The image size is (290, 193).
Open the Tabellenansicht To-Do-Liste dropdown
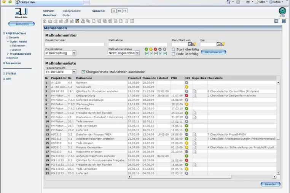coord(74,72)
